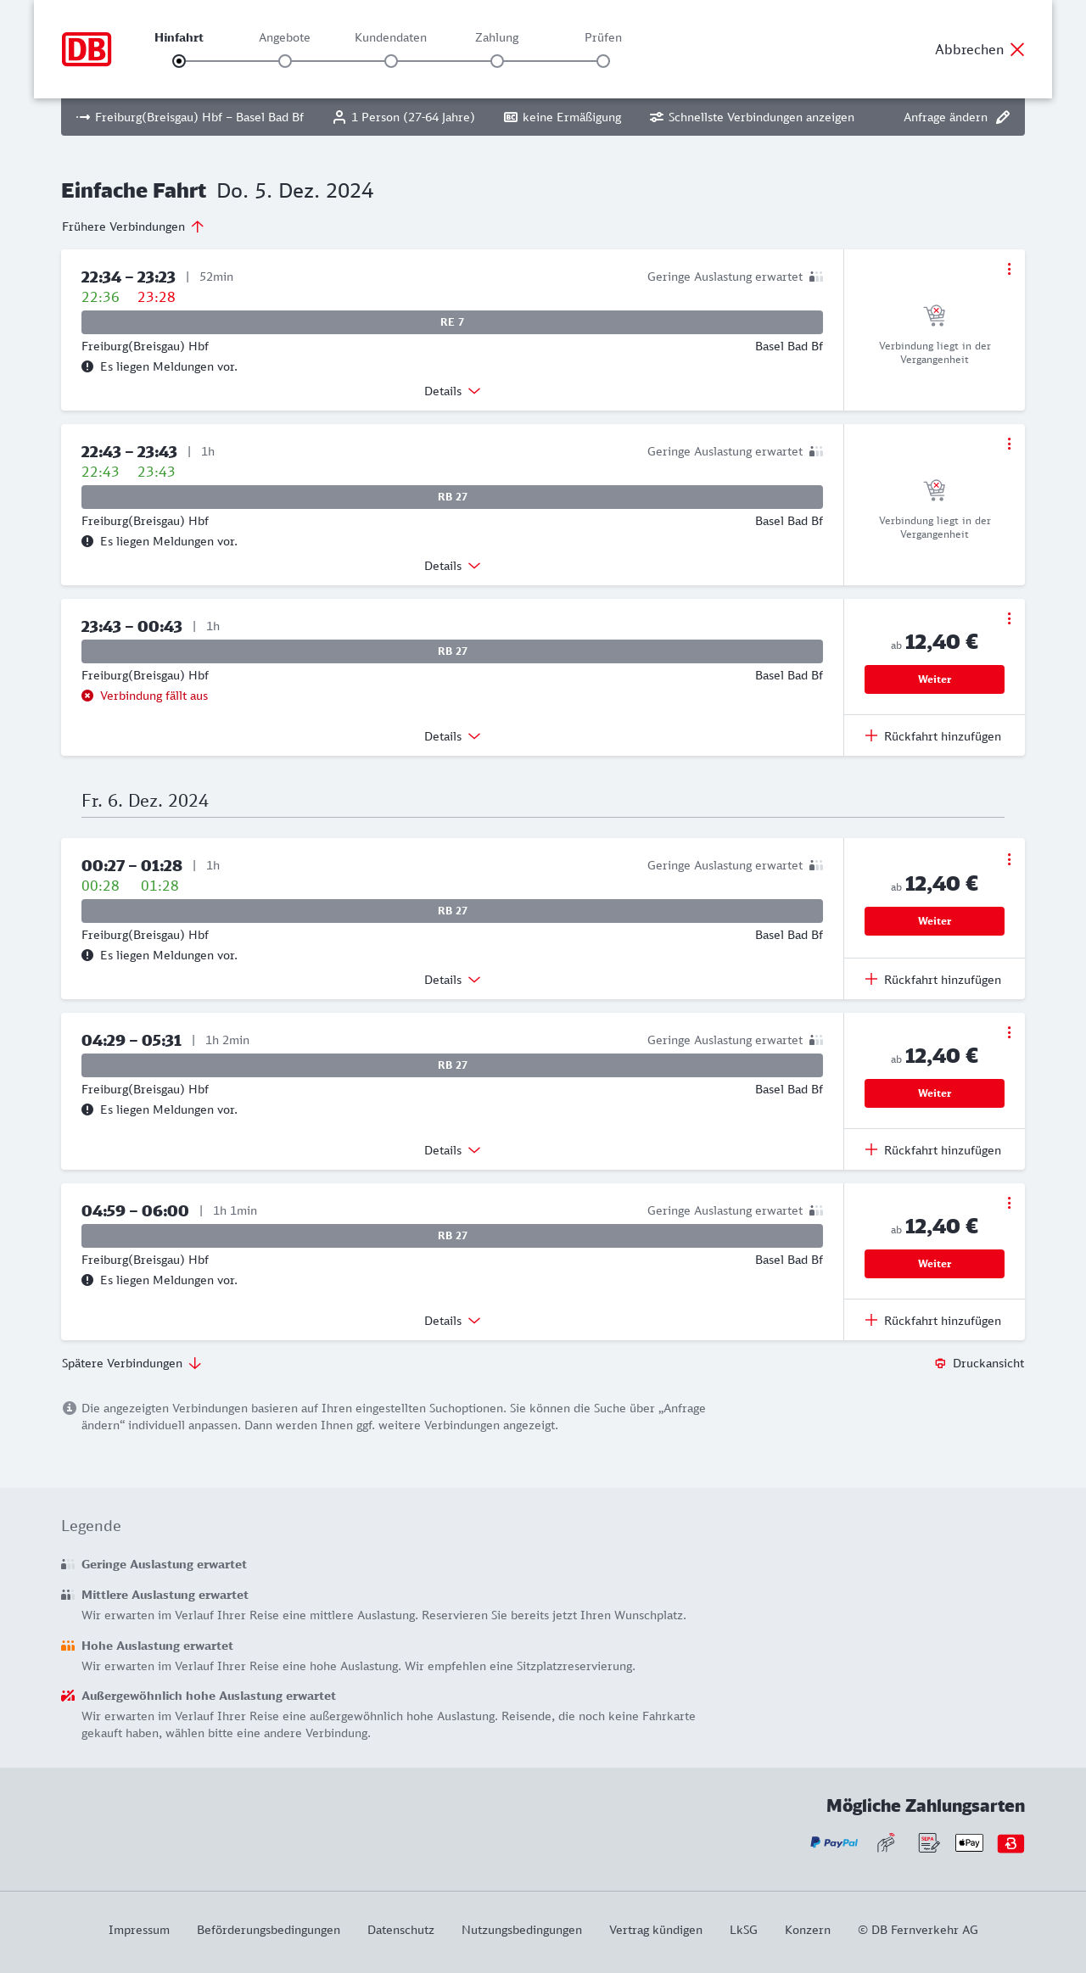Image resolution: width=1086 pixels, height=1973 pixels.
Task: Click the DB logo
Action: [x=87, y=49]
